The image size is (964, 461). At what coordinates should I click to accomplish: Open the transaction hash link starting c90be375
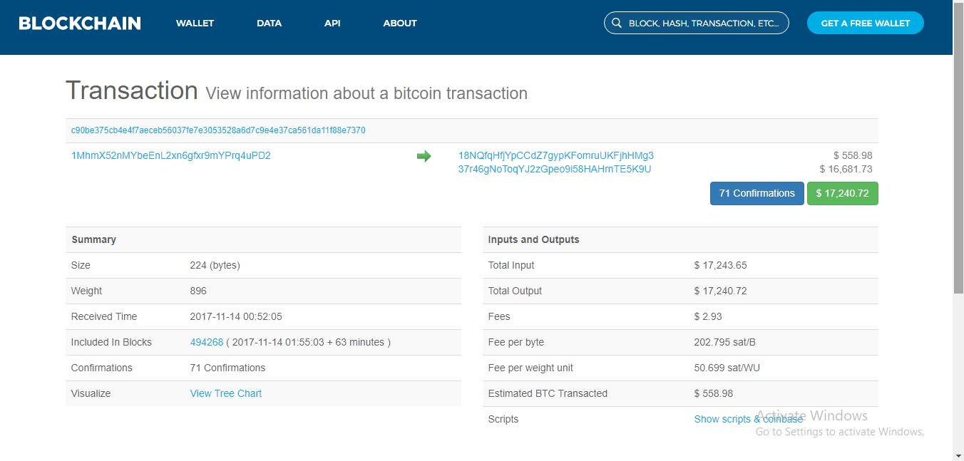pyautogui.click(x=218, y=130)
